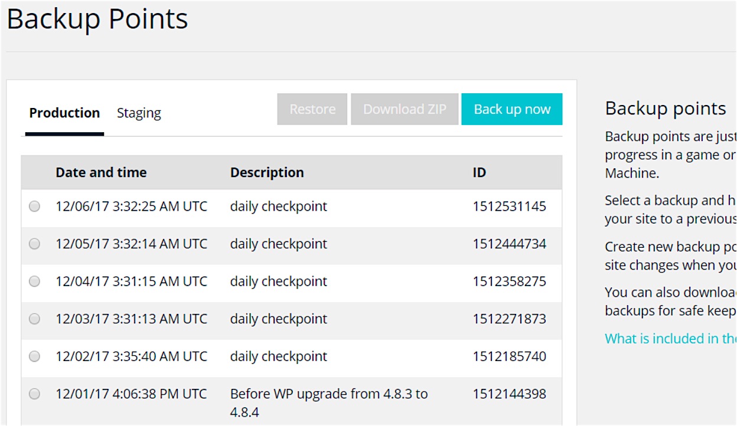This screenshot has width=737, height=426.
Task: Click the date 12/01/17 4:06:38 PM UTC
Action: [x=132, y=394]
